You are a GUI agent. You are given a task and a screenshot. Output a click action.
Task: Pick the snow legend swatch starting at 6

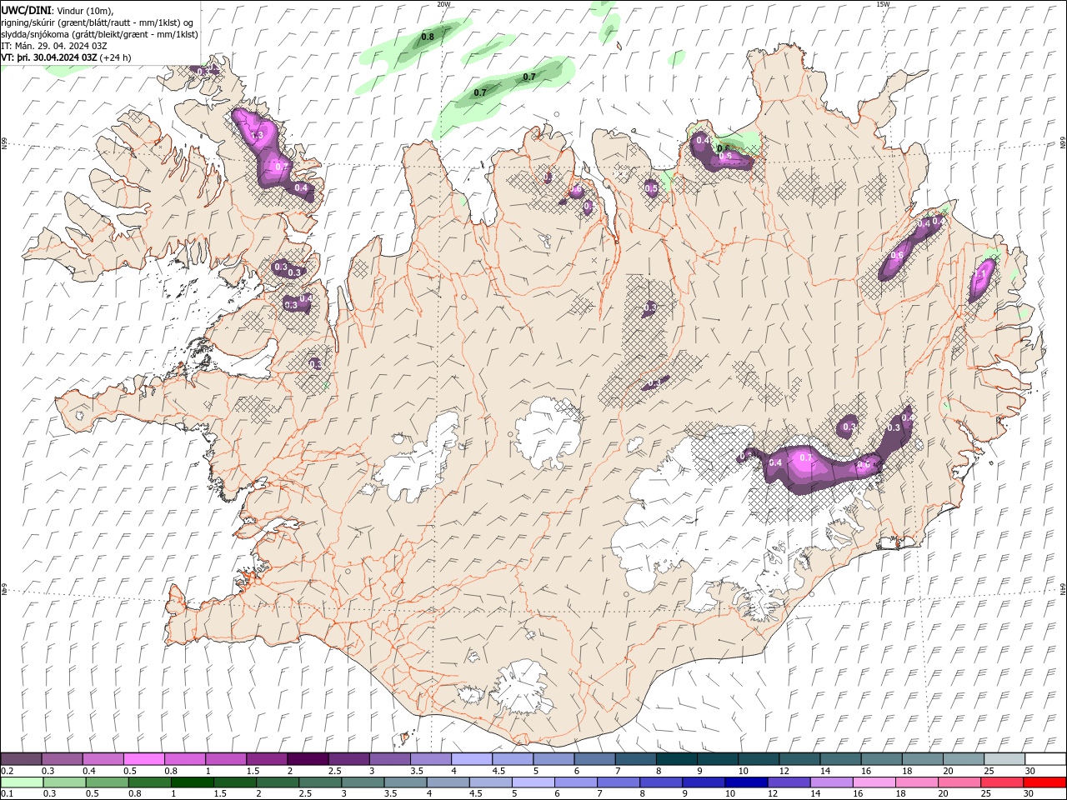[594, 759]
